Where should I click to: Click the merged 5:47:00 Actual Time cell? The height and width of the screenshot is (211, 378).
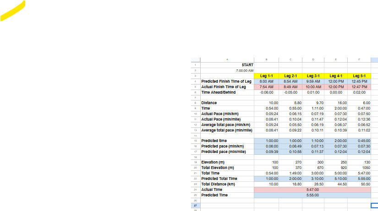point(312,190)
